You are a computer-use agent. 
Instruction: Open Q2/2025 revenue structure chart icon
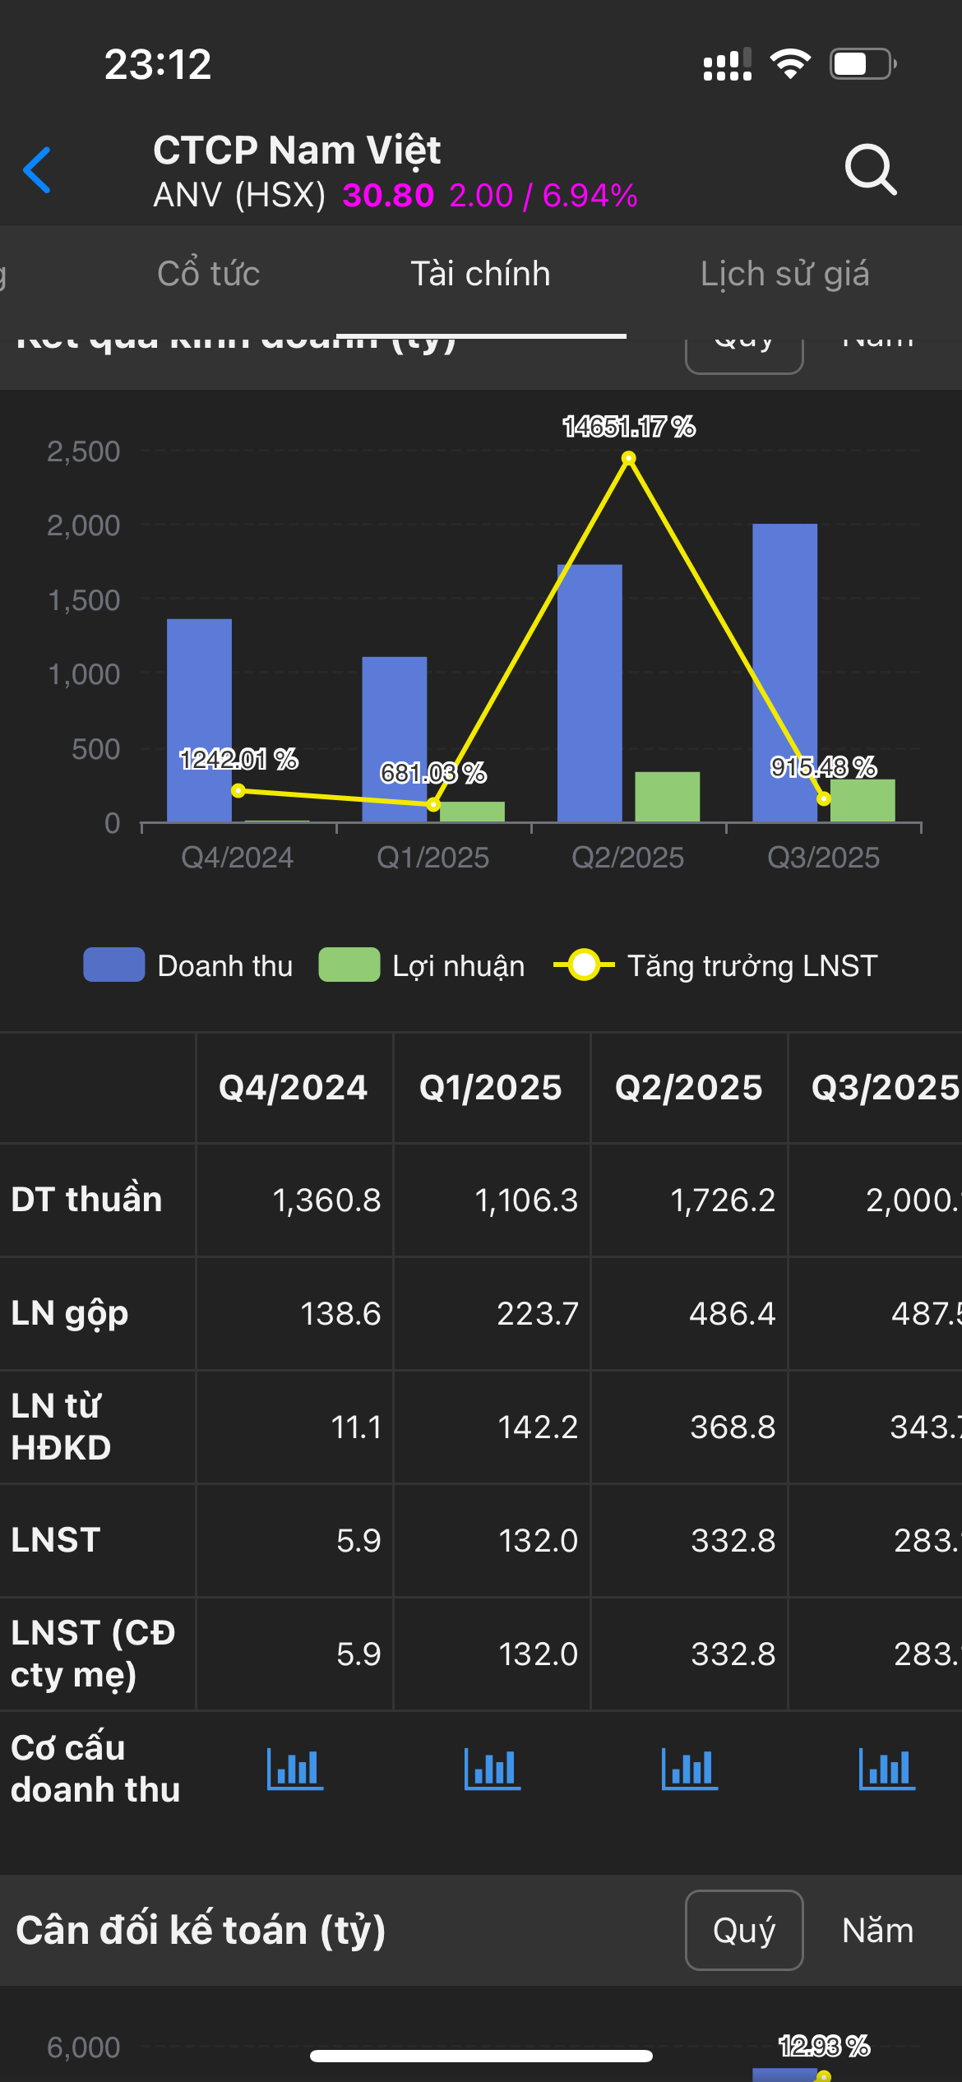tap(689, 1769)
